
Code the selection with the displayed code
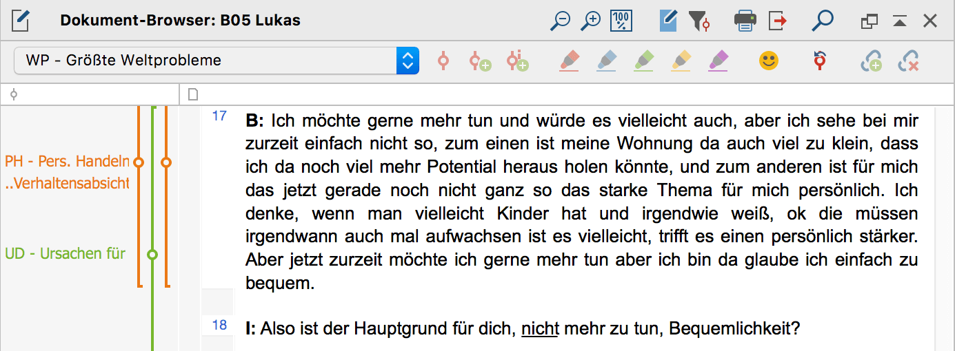tap(444, 61)
